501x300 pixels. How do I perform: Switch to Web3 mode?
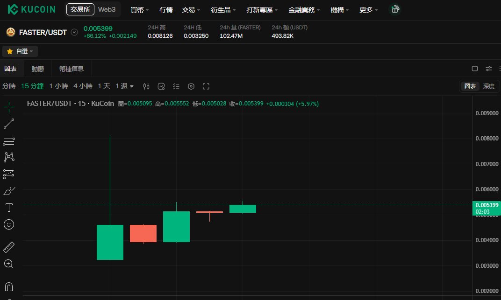107,9
